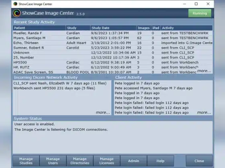Click the title bar ShowCase app icon

tap(15, 4)
